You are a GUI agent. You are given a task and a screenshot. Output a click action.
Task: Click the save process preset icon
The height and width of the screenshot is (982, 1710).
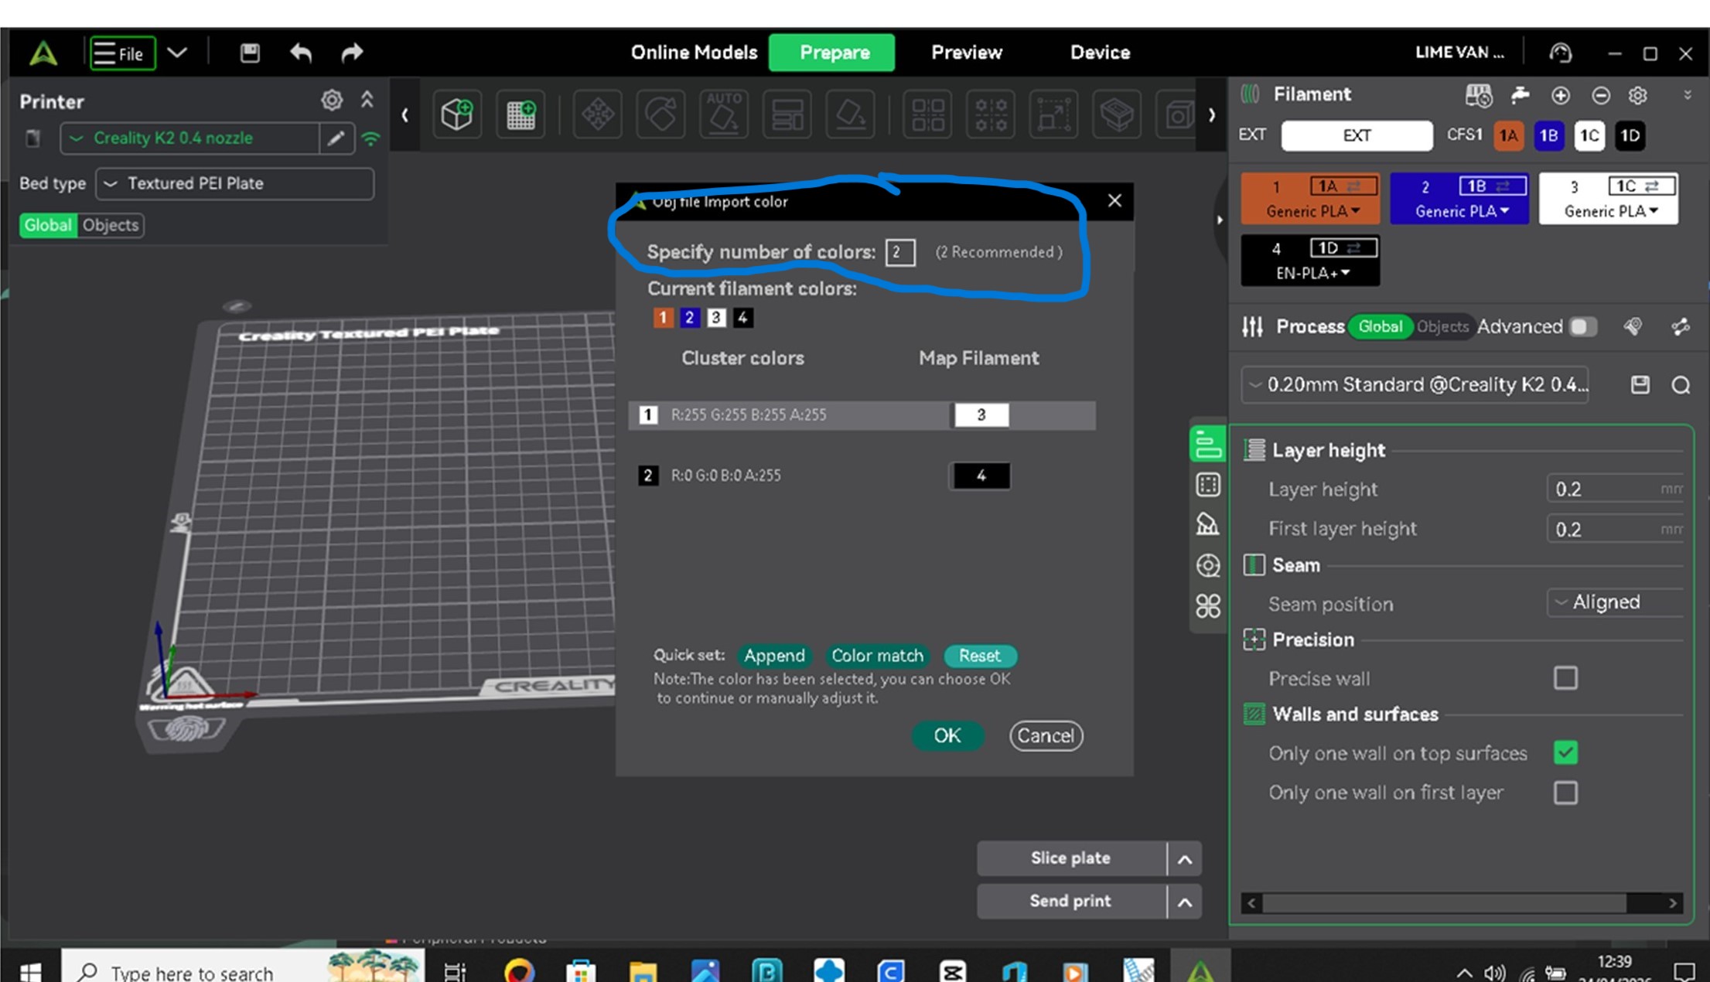1640,385
